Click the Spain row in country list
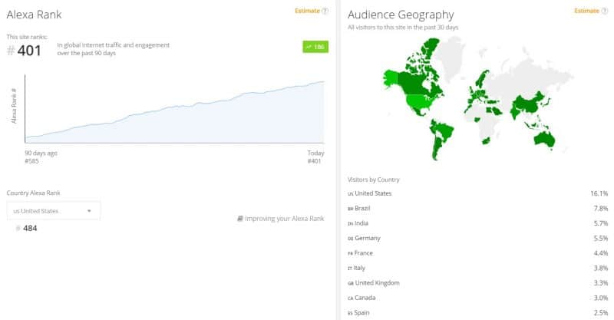This screenshot has height=320, width=614. [x=477, y=313]
